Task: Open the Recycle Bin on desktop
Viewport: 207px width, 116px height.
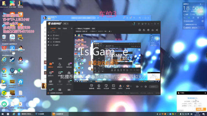Action: [x=4, y=38]
